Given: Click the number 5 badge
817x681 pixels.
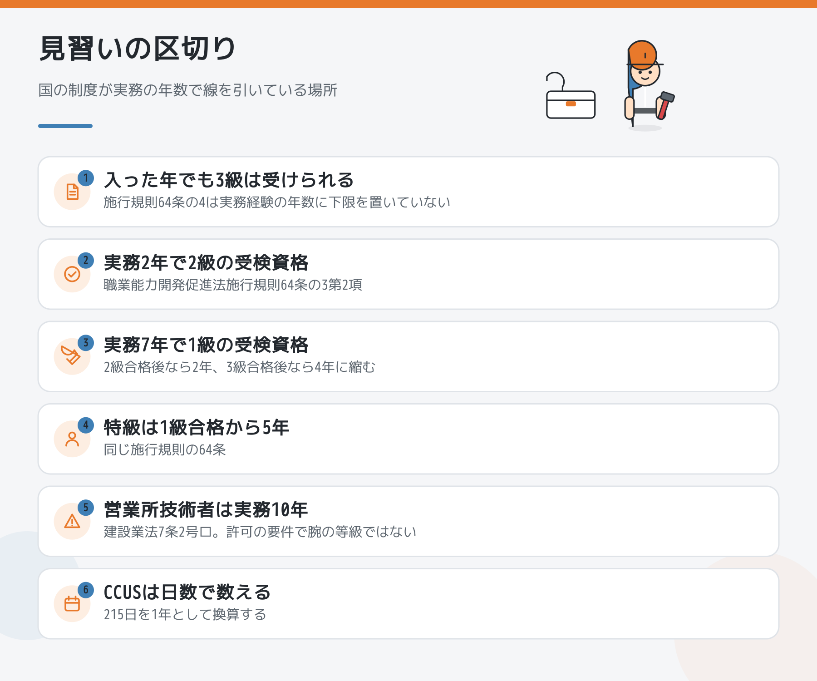Looking at the screenshot, I should point(86,508).
